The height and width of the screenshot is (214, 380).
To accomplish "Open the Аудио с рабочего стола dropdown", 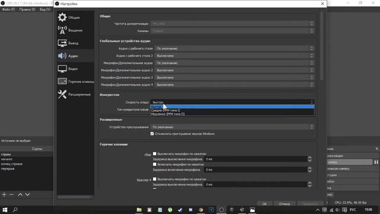I will tap(235, 49).
